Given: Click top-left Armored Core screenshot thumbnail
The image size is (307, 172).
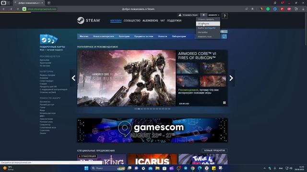Looking at the screenshot, I should (188, 68).
